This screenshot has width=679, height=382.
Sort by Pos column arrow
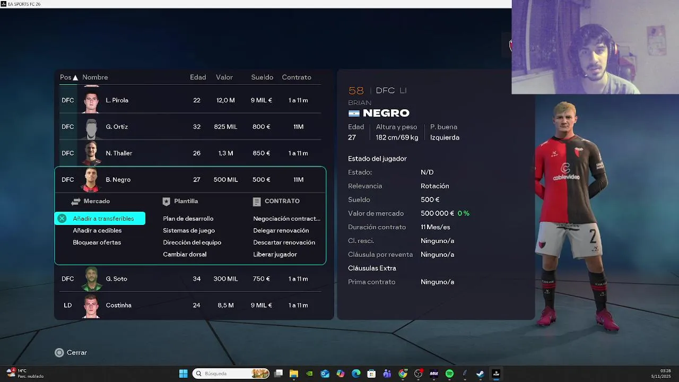click(x=75, y=78)
